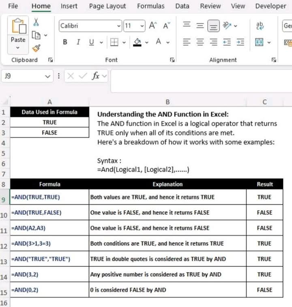Expand fill color dropdown arrow
Screen dimensions: 292x307
click(147, 42)
